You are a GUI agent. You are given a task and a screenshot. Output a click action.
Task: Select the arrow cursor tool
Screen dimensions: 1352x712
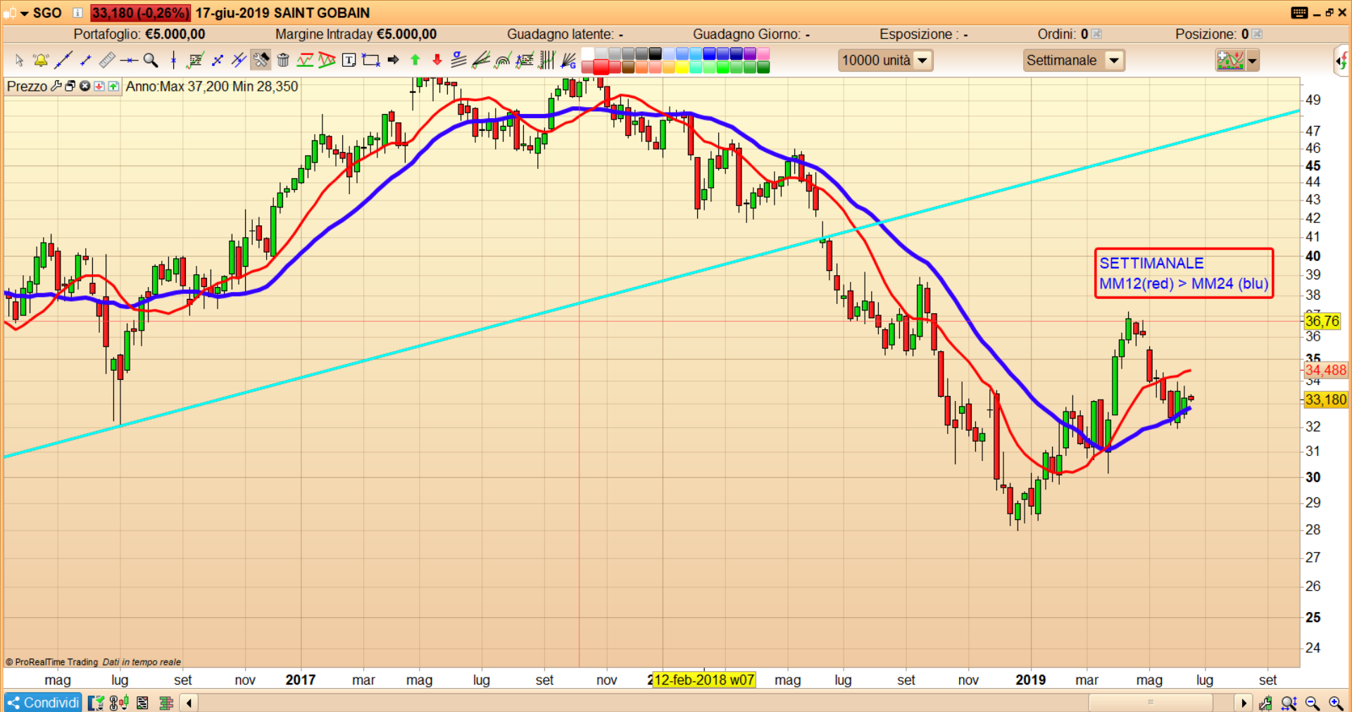click(x=19, y=61)
